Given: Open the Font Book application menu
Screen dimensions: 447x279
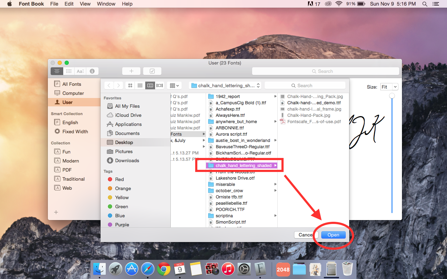Looking at the screenshot, I should click(31, 4).
